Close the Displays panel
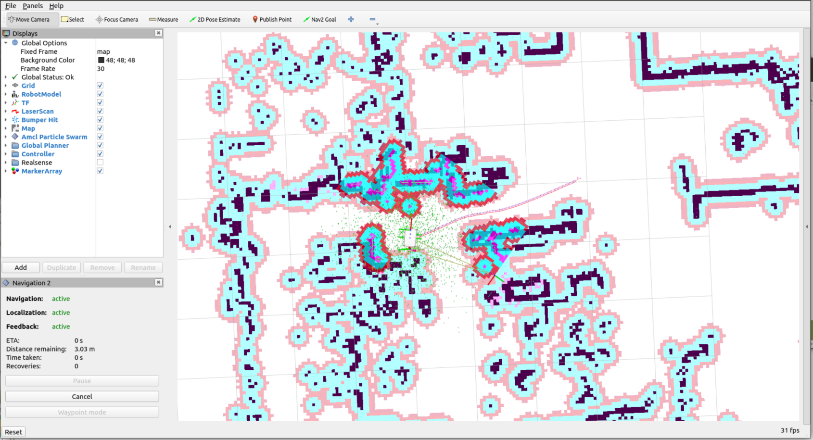The height and width of the screenshot is (440, 813). (158, 33)
